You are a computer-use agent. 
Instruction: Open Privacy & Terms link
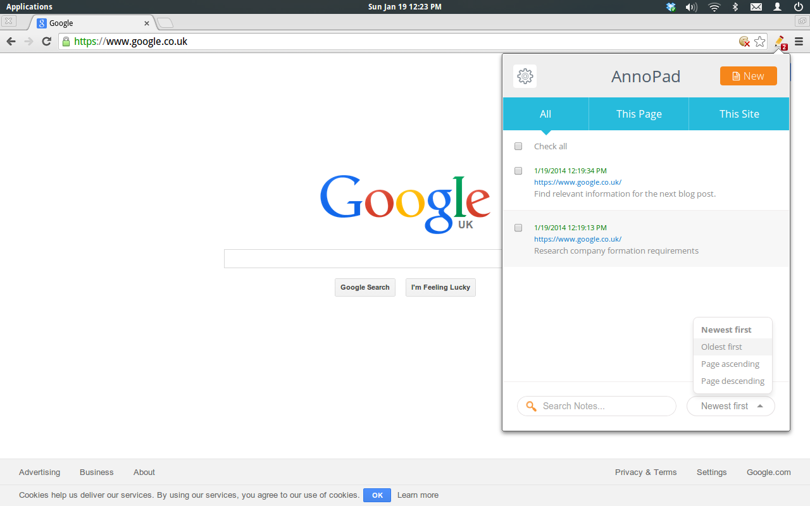645,472
